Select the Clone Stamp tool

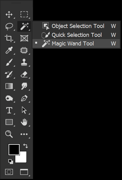(24, 62)
